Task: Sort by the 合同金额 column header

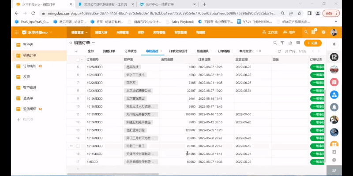Action: pos(178,59)
